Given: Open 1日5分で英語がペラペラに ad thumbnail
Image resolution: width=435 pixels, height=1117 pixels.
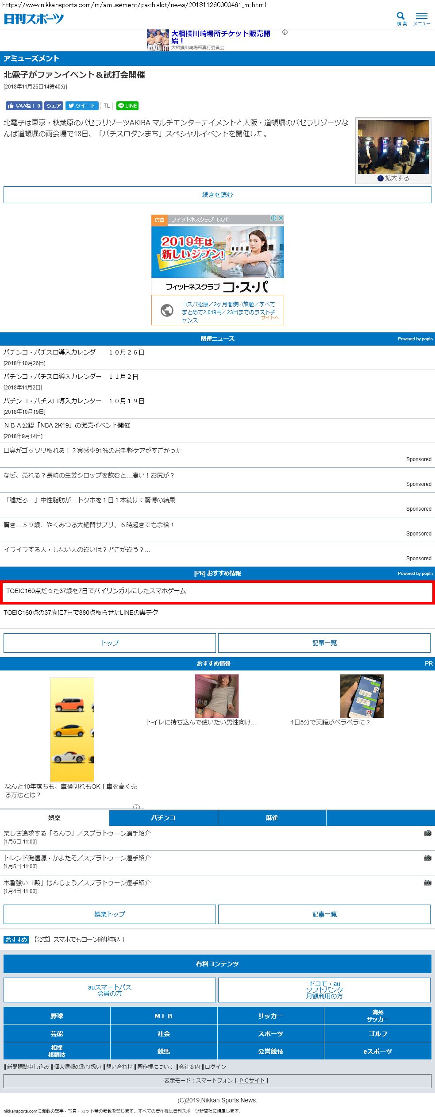Looking at the screenshot, I should coord(362,696).
